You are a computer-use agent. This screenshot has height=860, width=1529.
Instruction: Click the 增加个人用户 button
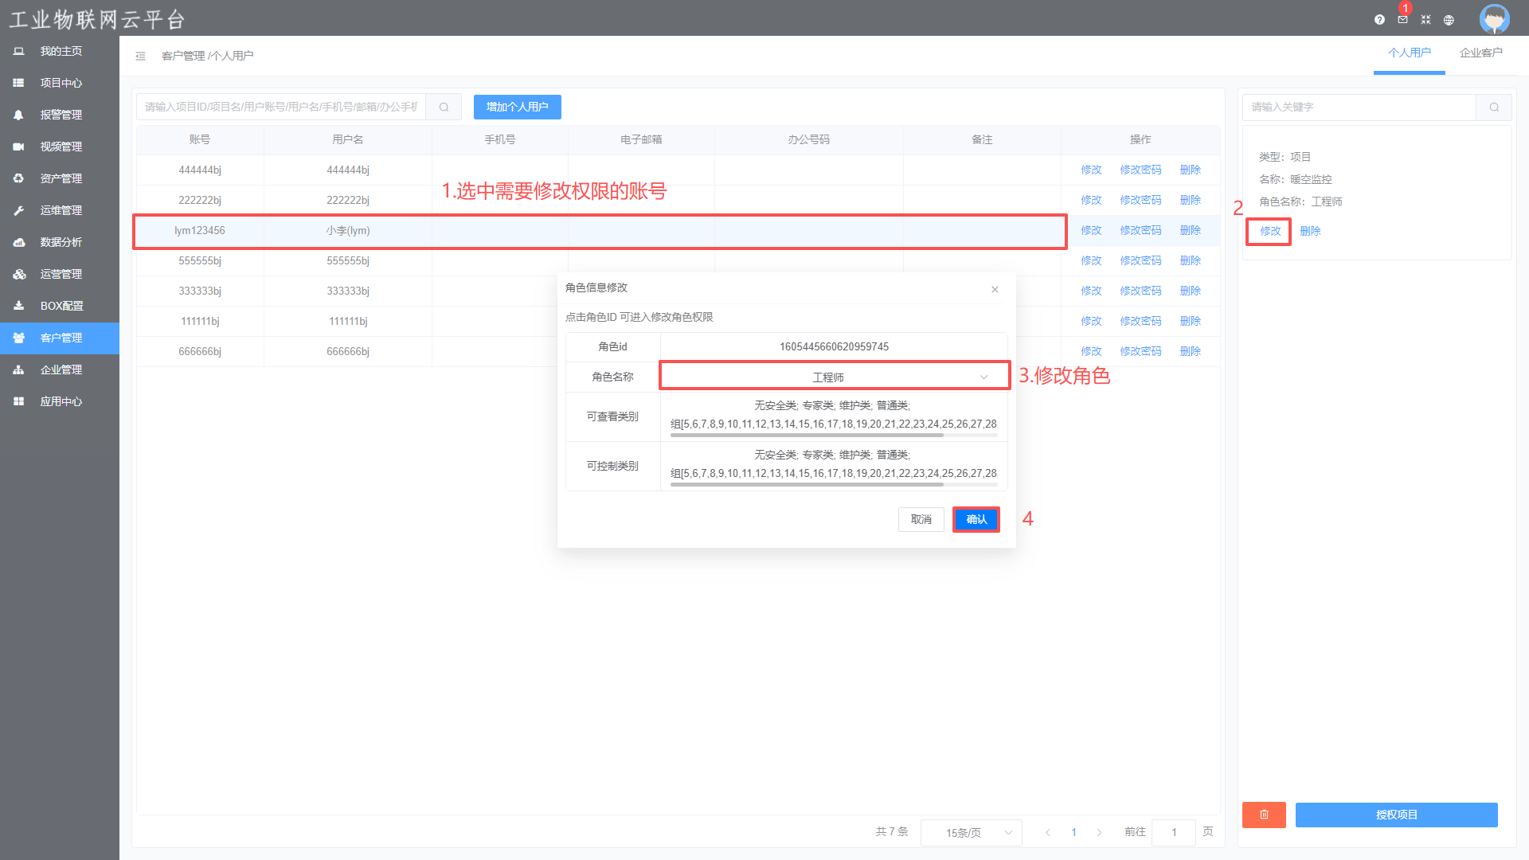[x=517, y=107]
